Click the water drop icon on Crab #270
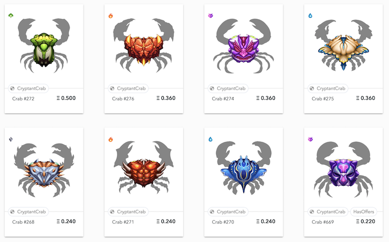The height and width of the screenshot is (242, 389). tap(211, 139)
